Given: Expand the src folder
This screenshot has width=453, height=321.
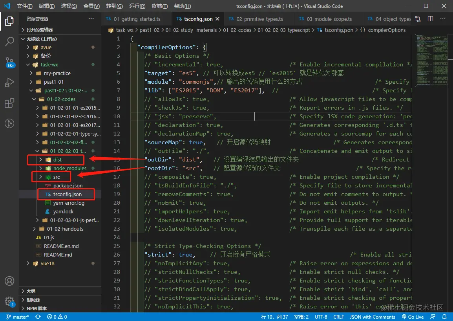Looking at the screenshot, I should tap(60, 177).
